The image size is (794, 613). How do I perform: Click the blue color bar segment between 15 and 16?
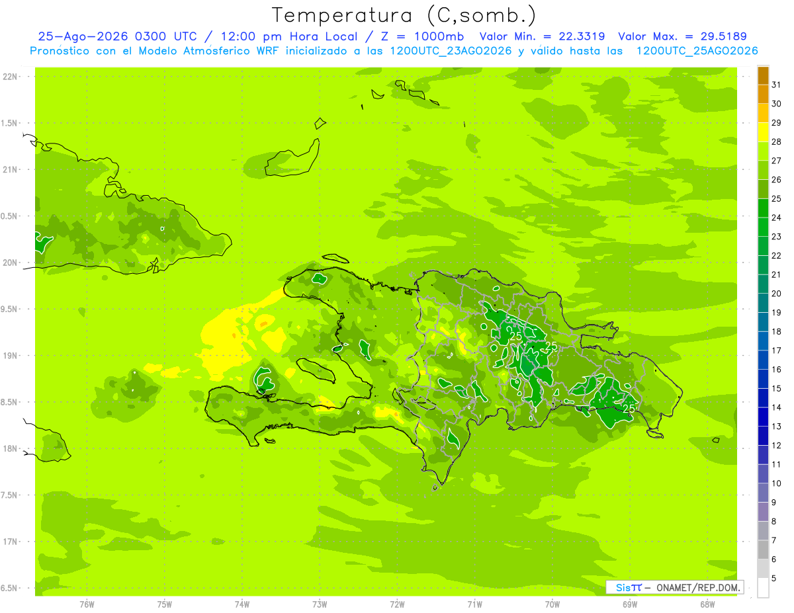[x=763, y=379]
